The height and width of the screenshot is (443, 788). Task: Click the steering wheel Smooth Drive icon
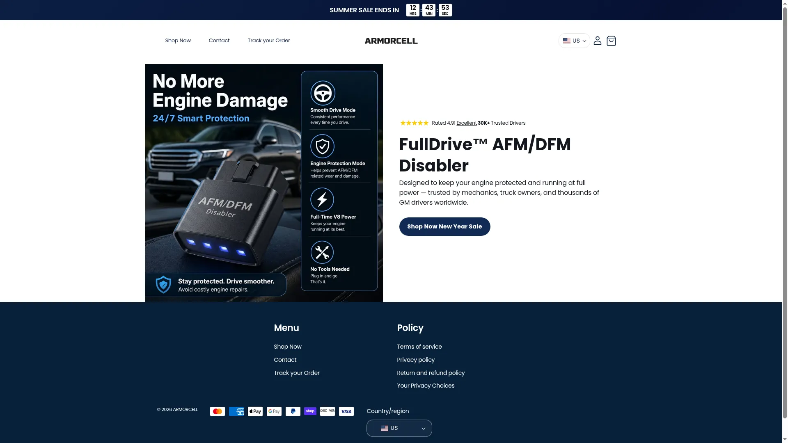pyautogui.click(x=323, y=93)
